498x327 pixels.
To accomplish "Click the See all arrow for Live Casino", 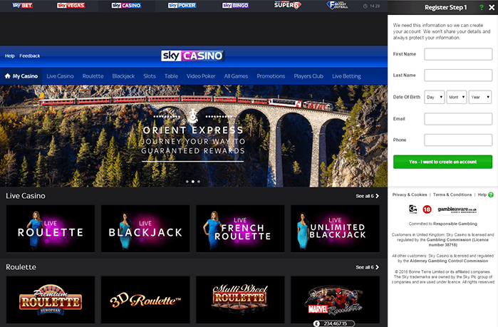I will [x=378, y=196].
